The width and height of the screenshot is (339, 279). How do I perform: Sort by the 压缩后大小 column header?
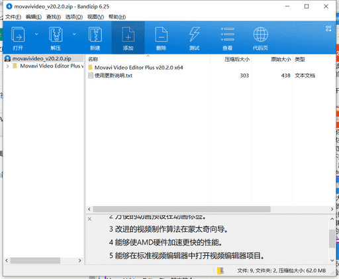point(237,59)
